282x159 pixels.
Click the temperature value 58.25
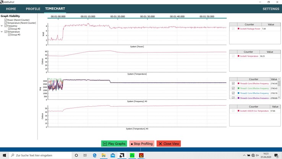point(263,56)
